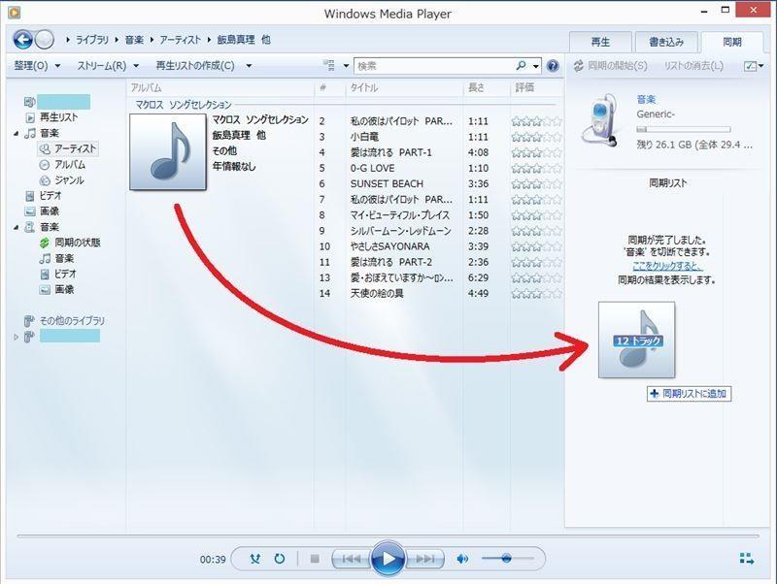Rate 小白竜 using its stars
This screenshot has height=584, width=777.
(536, 137)
